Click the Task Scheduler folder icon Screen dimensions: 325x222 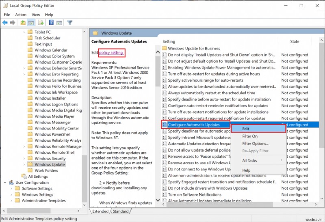(x=30, y=38)
